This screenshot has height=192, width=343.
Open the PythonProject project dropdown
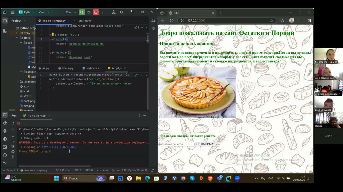pyautogui.click(x=27, y=12)
